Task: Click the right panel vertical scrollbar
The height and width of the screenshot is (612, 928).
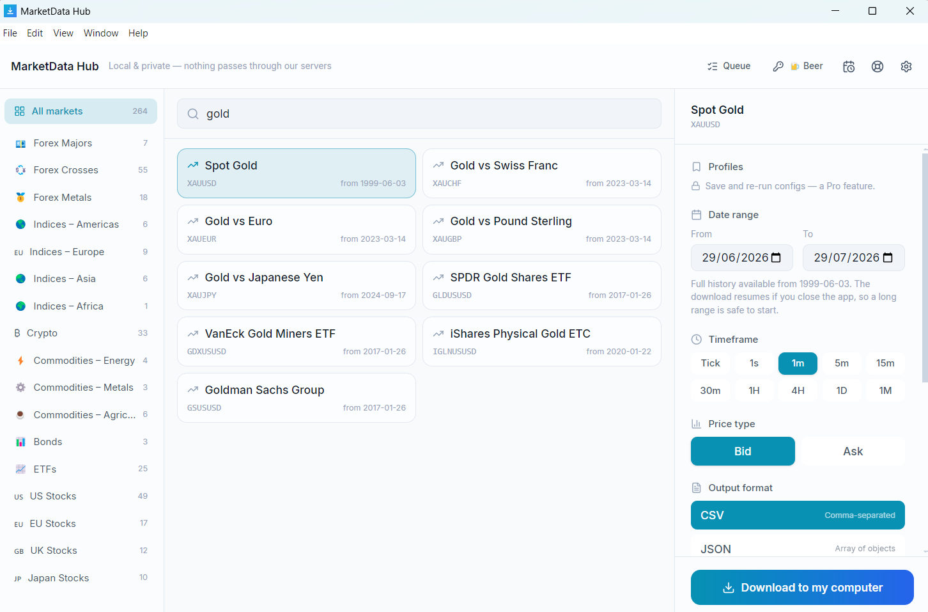Action: click(925, 269)
